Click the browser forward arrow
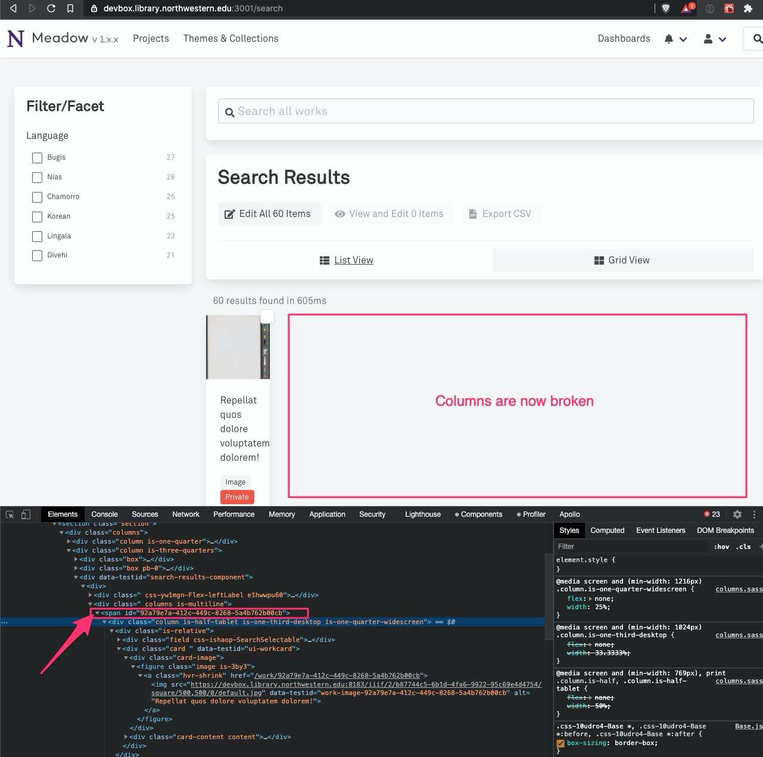 click(32, 8)
